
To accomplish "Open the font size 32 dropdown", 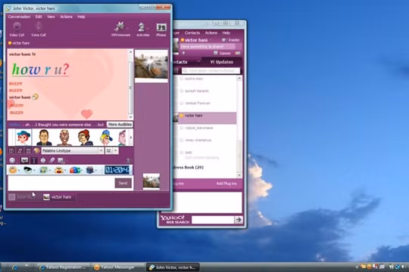I will (x=115, y=150).
